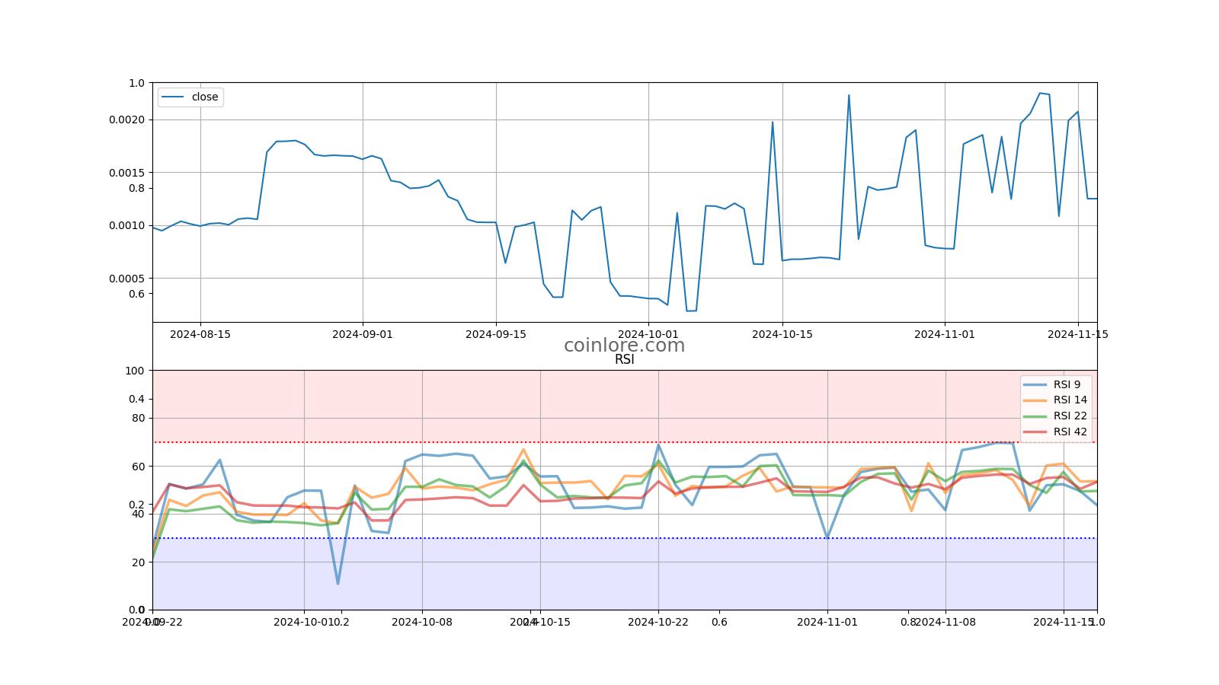This screenshot has height=685, width=1219.
Task: Click the 100 RSI axis label
Action: pyautogui.click(x=135, y=371)
